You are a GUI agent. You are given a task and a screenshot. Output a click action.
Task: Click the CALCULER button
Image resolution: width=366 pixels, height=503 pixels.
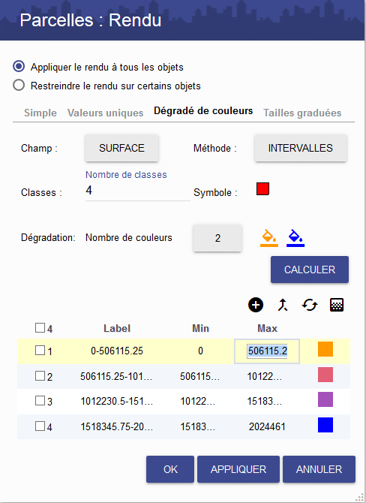pos(310,270)
